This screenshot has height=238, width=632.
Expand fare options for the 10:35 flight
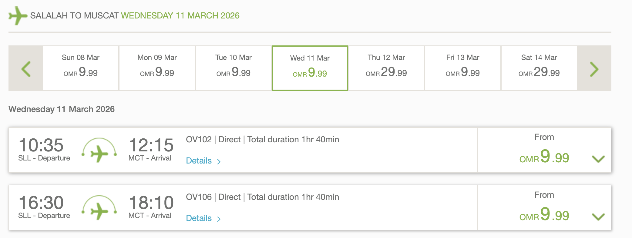click(598, 159)
